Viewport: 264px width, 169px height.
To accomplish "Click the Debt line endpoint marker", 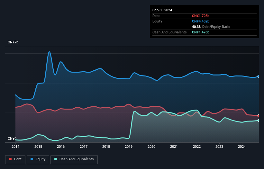I will coord(259,116).
